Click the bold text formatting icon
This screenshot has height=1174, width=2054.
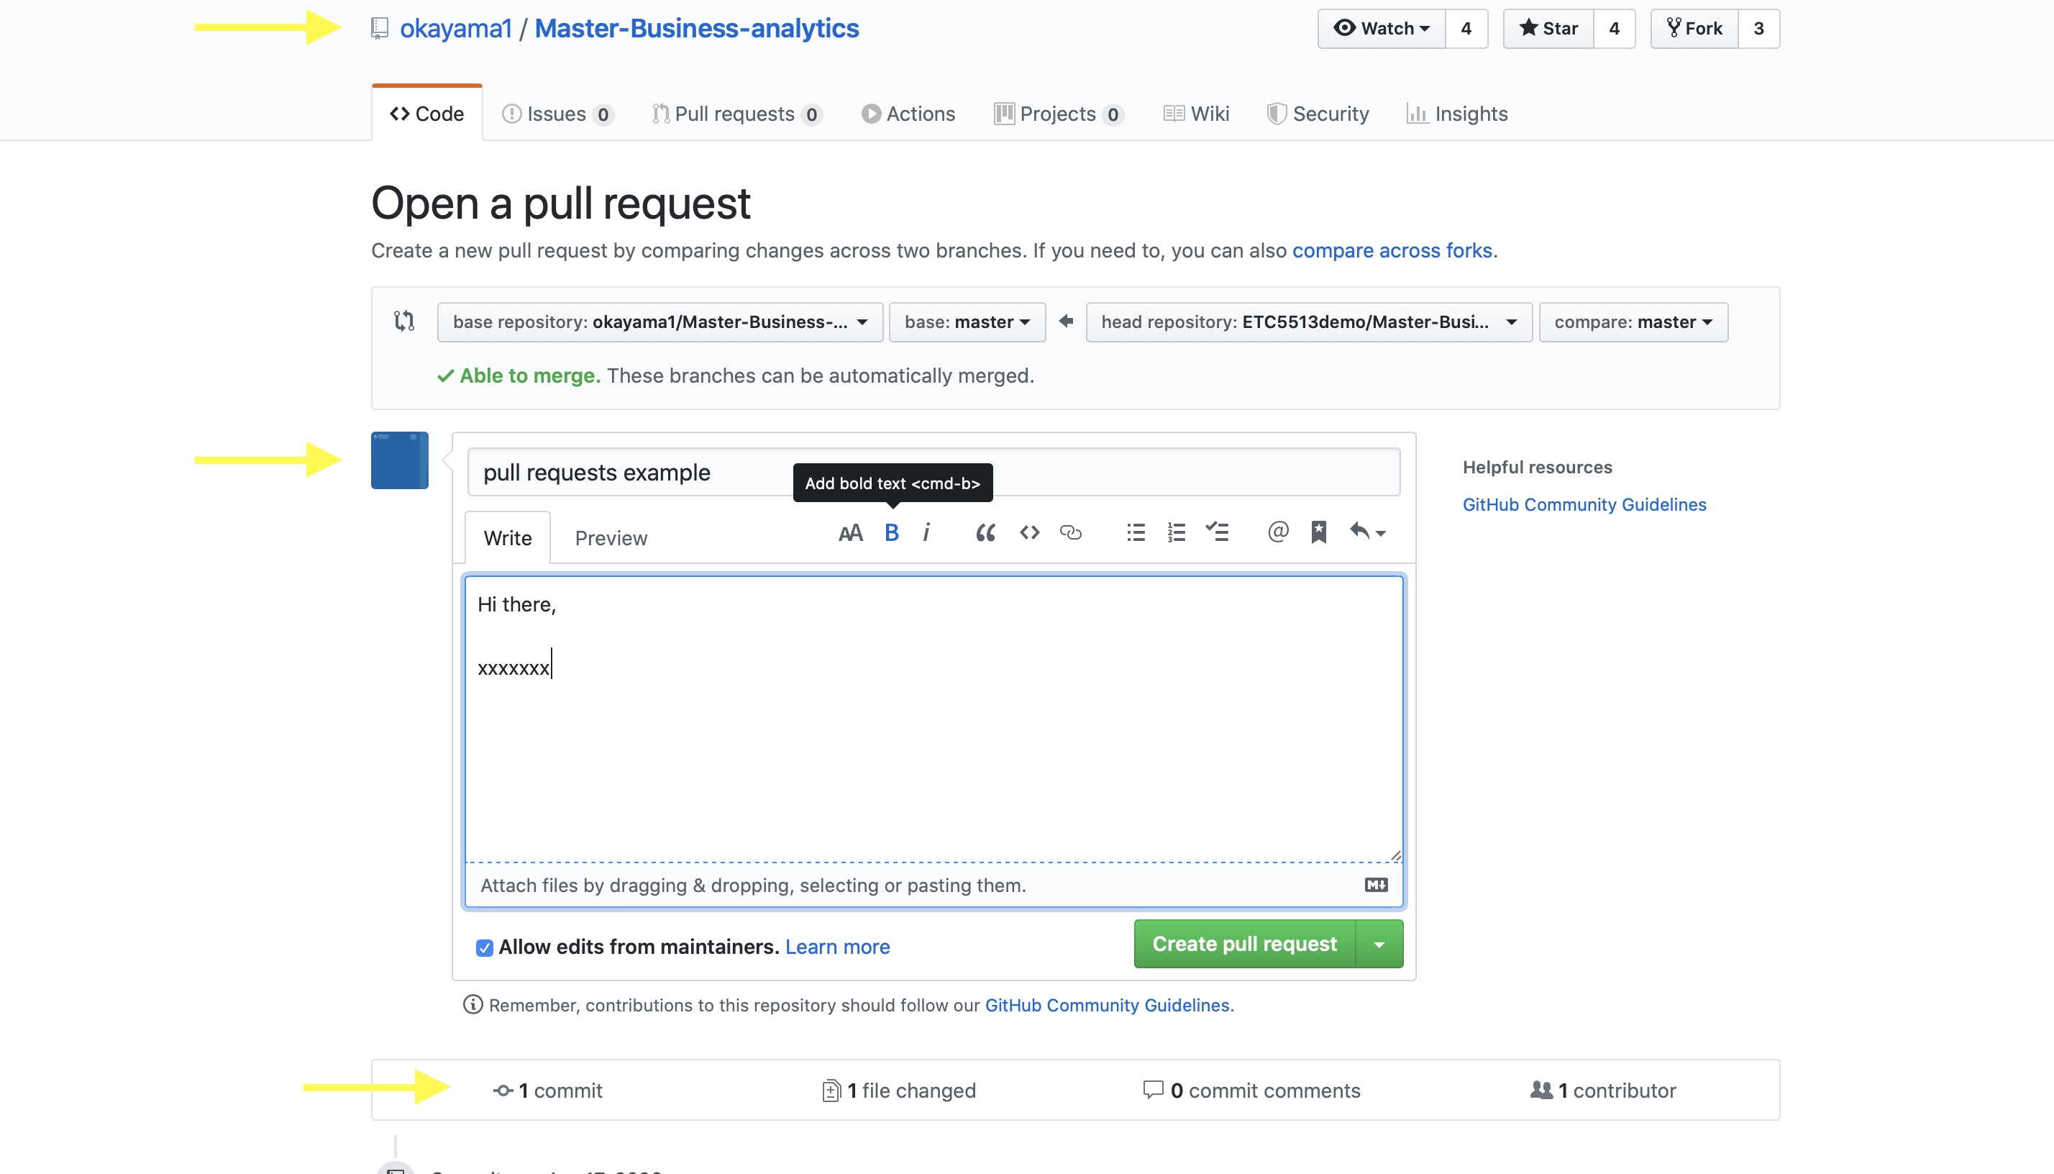point(891,533)
